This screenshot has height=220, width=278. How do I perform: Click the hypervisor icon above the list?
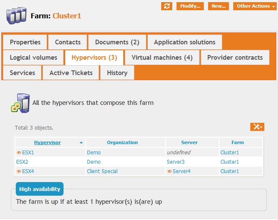click(20, 103)
